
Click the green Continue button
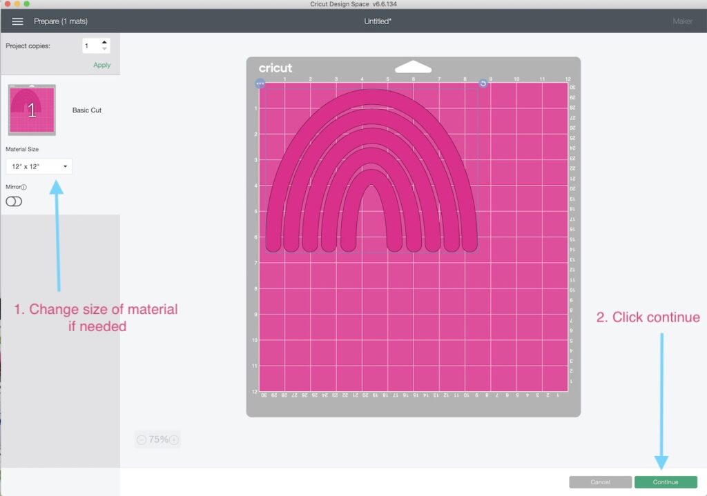point(666,482)
